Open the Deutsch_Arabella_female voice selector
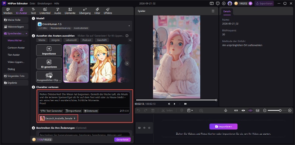295x145 pixels. pyautogui.click(x=58, y=118)
